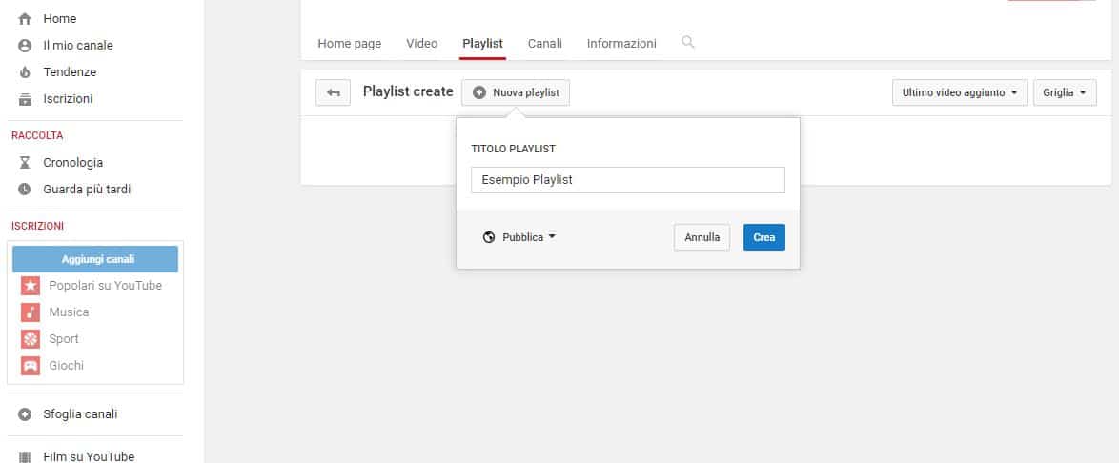
Task: Click the Il mio canale profile icon
Action: click(x=25, y=46)
